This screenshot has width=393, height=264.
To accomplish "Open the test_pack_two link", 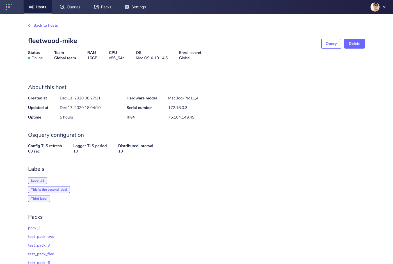I will click(x=41, y=236).
